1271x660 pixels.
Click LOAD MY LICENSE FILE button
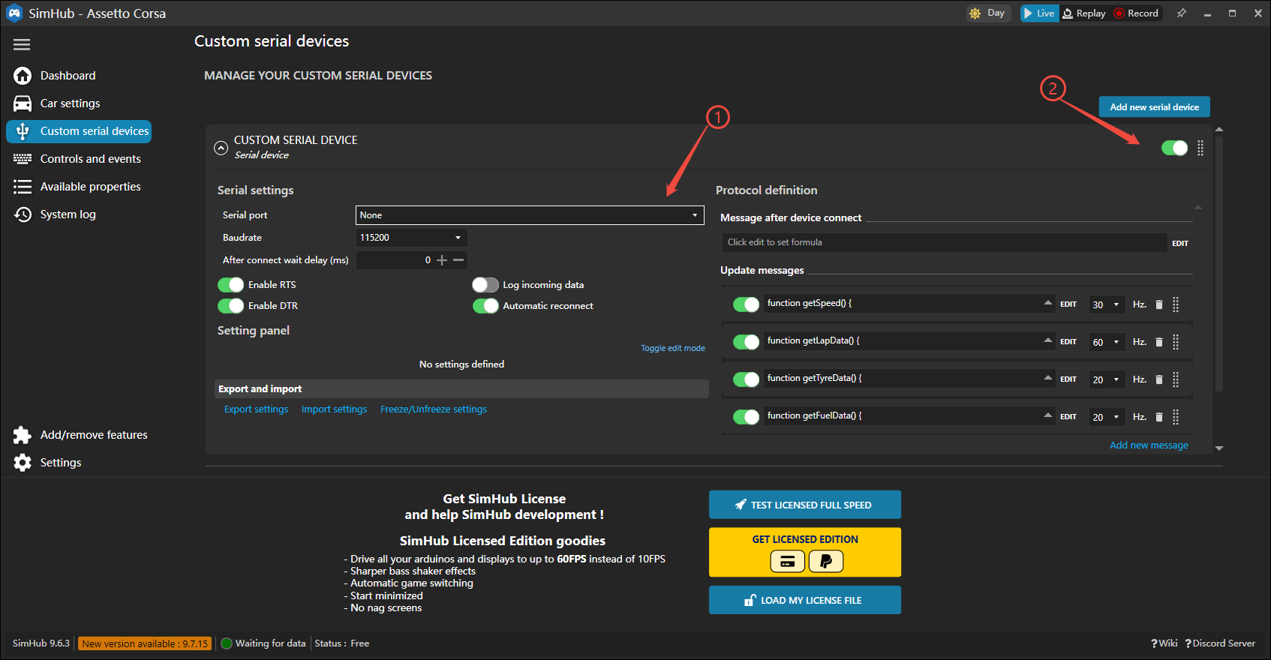click(804, 600)
